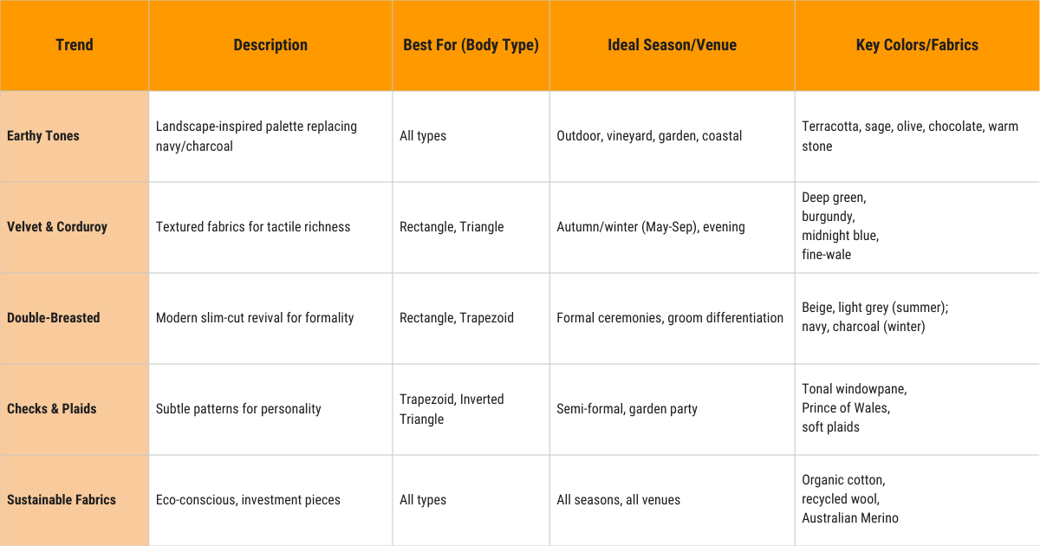
Task: Select the Semi-formal, garden party cell
Action: (627, 409)
